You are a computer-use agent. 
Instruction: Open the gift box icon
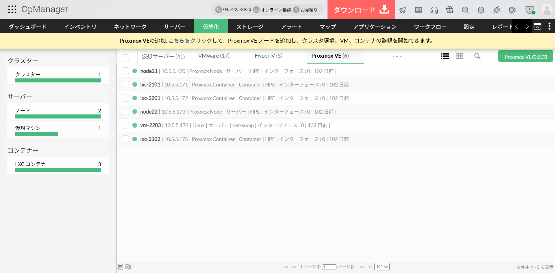449,10
